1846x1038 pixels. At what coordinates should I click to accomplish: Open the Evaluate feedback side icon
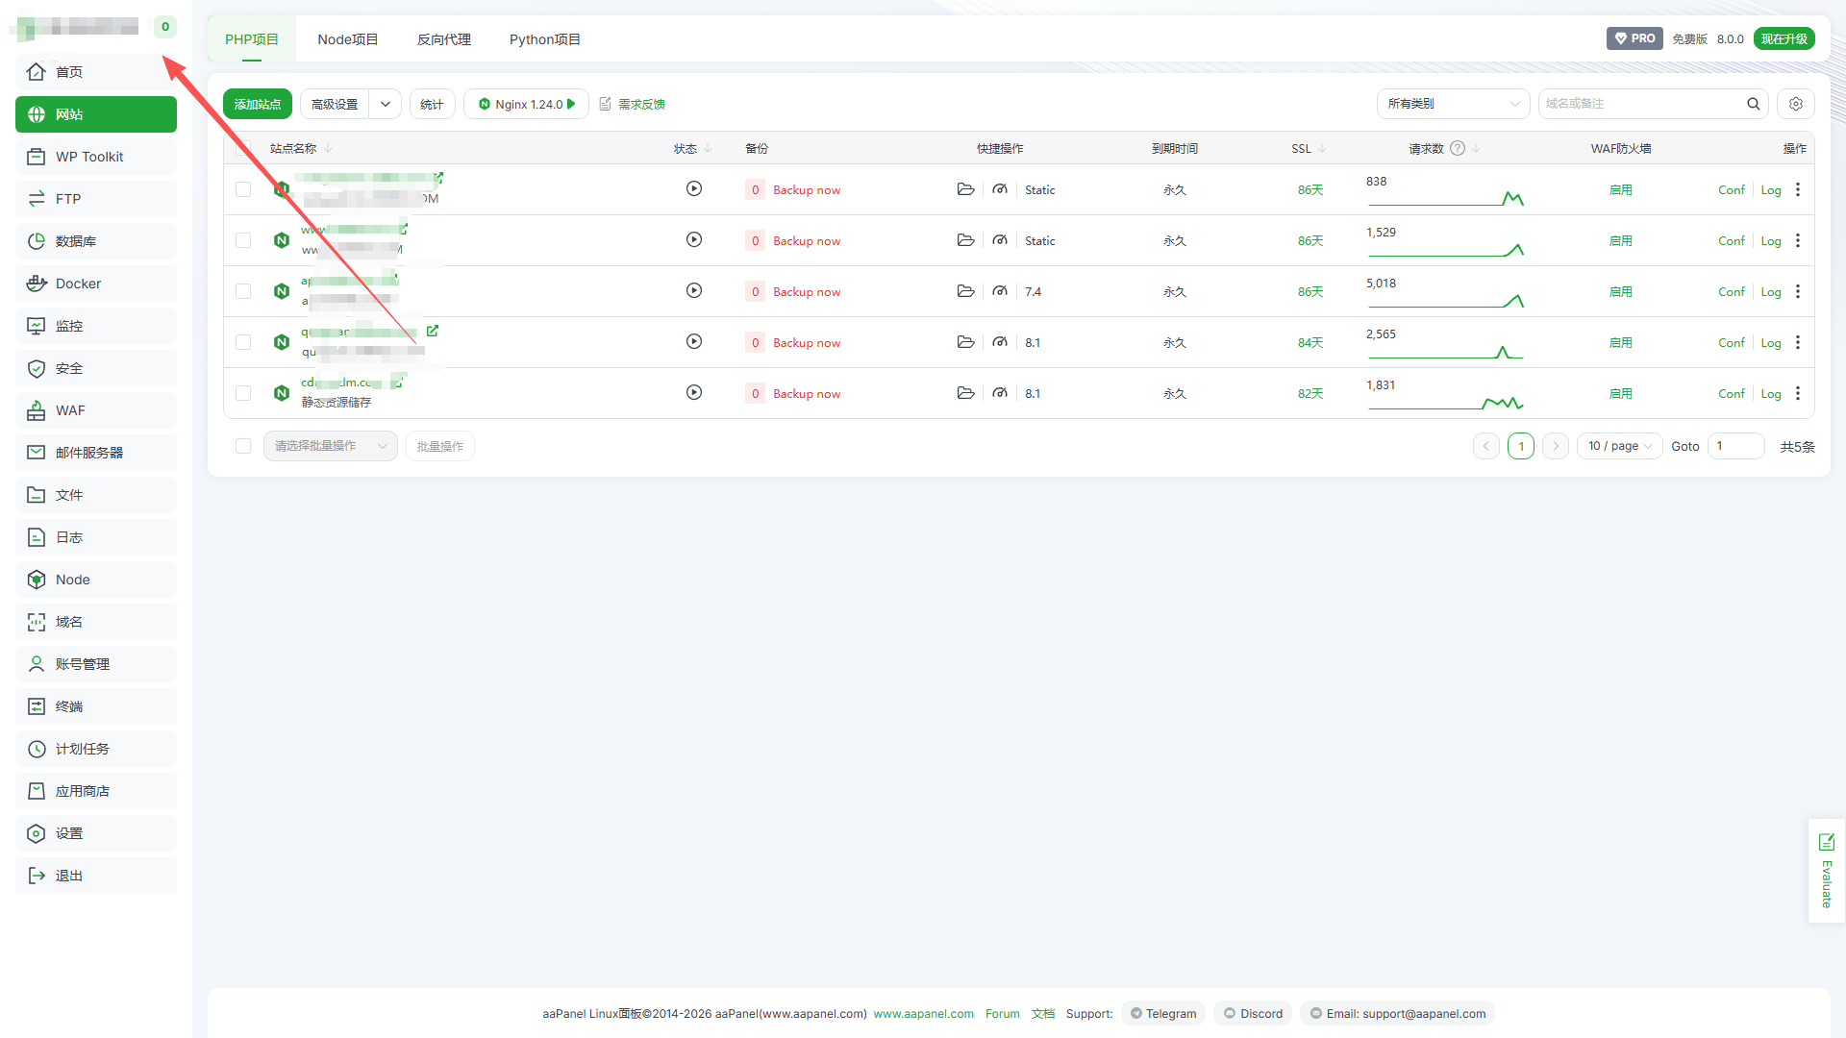click(1826, 843)
